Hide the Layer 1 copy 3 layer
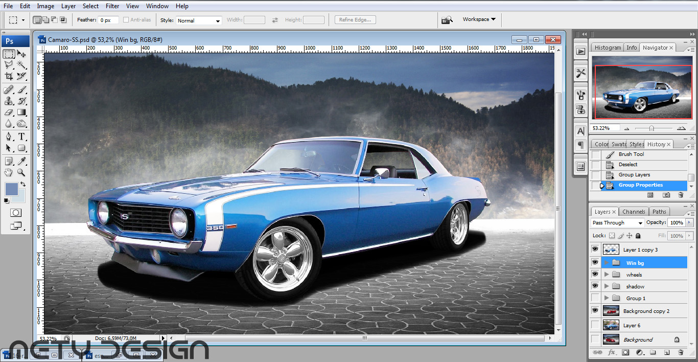The image size is (698, 362). coord(595,249)
